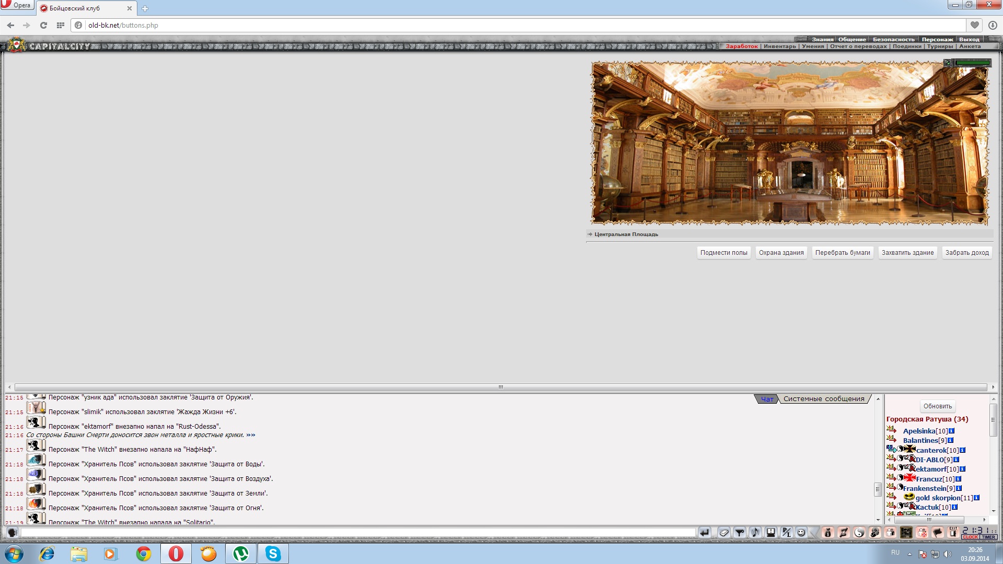This screenshot has height=564, width=1003.
Task: Click the skull portrait icon
Action: coord(906,532)
